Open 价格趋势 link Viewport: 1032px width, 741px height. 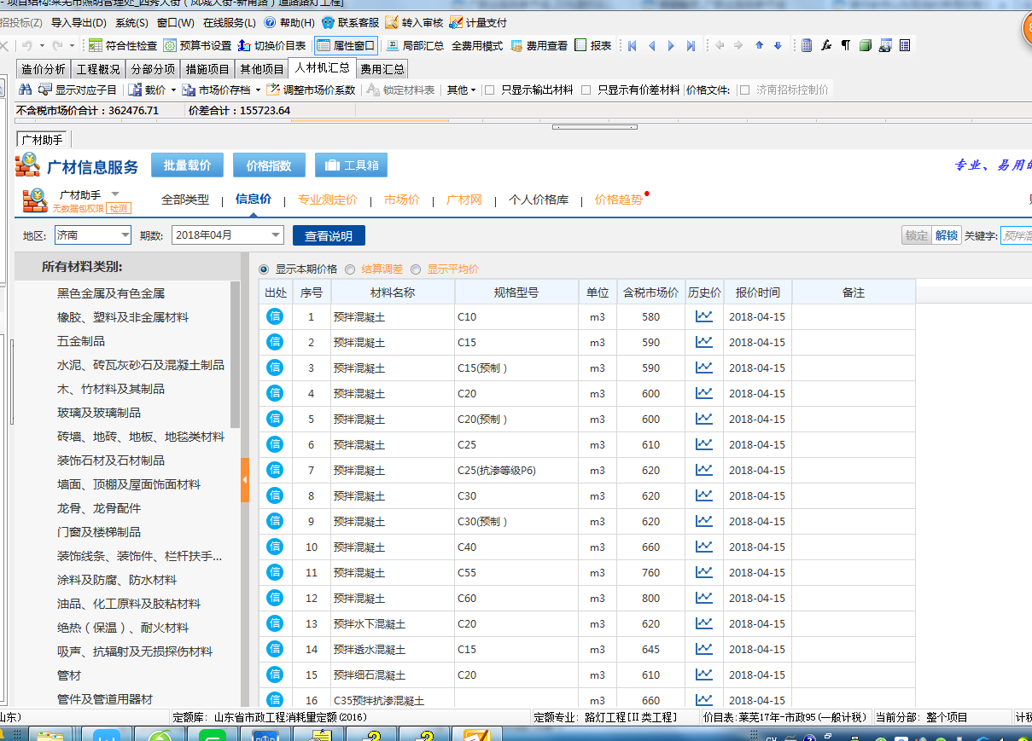click(619, 200)
